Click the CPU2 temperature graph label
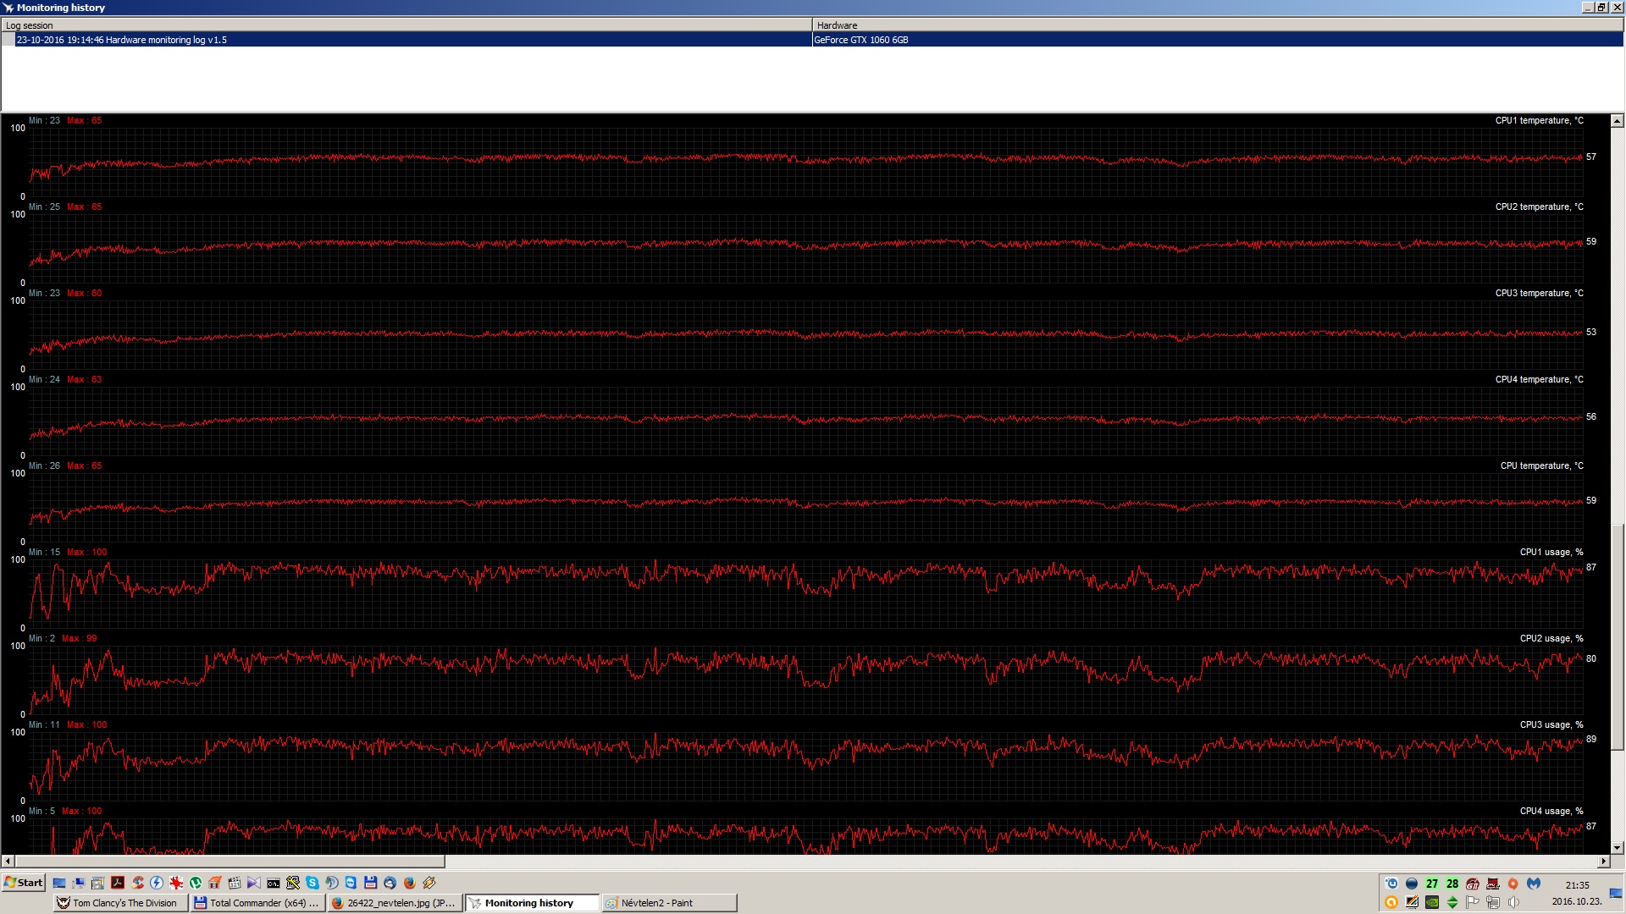 (1539, 206)
